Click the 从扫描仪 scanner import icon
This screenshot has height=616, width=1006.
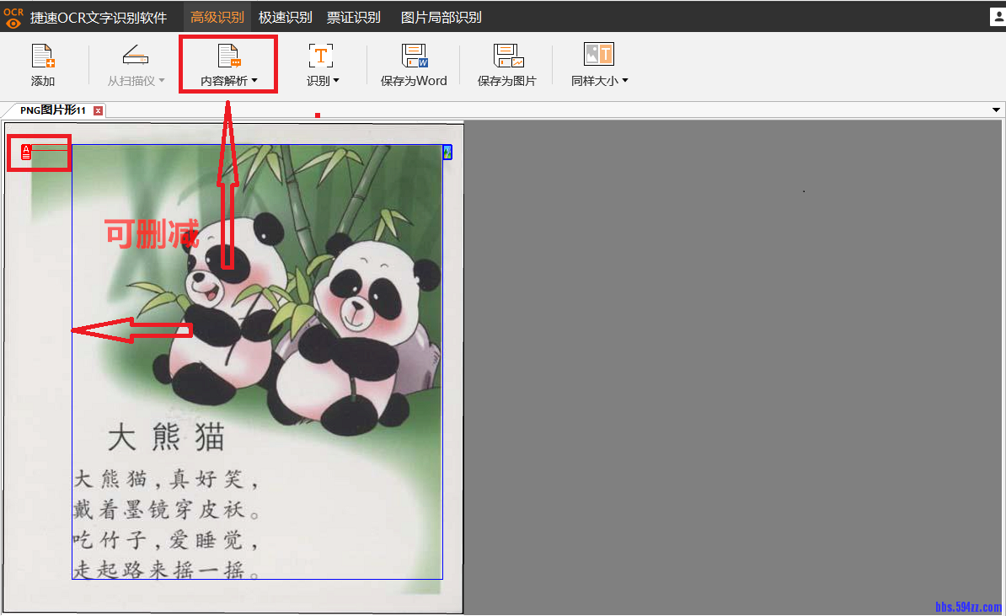(135, 56)
